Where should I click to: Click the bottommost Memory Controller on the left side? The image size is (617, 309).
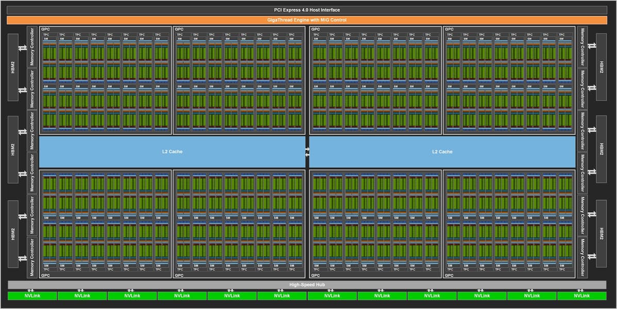coord(32,257)
